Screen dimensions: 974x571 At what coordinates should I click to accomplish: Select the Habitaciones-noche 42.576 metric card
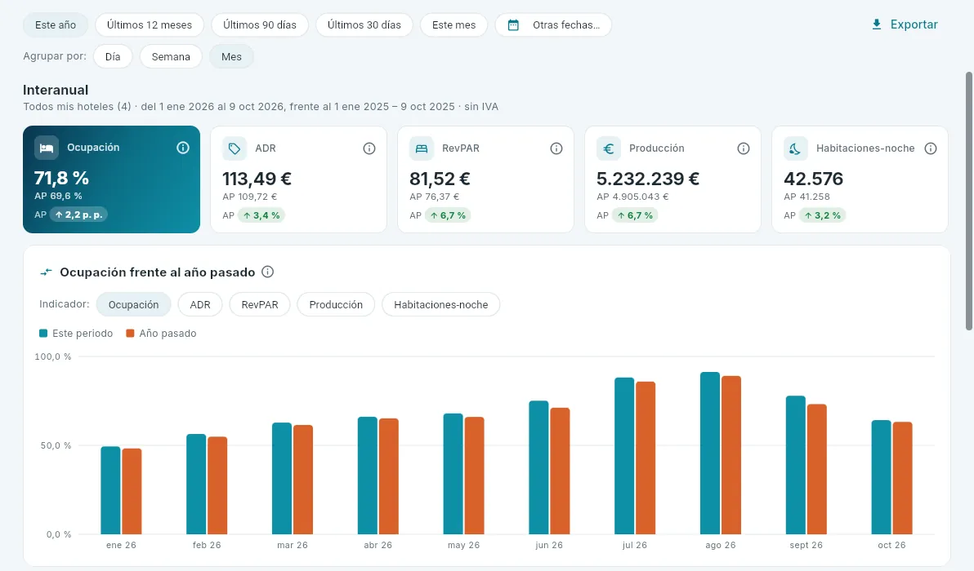860,179
